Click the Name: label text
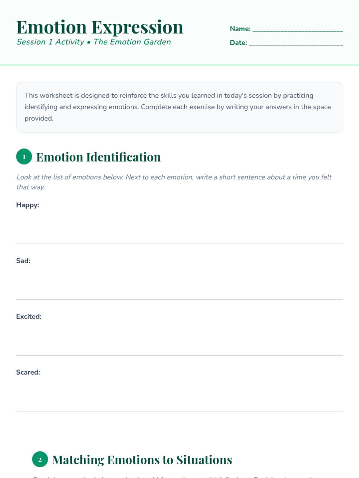The height and width of the screenshot is (478, 359). click(x=240, y=29)
